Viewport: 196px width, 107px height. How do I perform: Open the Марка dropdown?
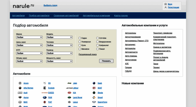(29, 37)
